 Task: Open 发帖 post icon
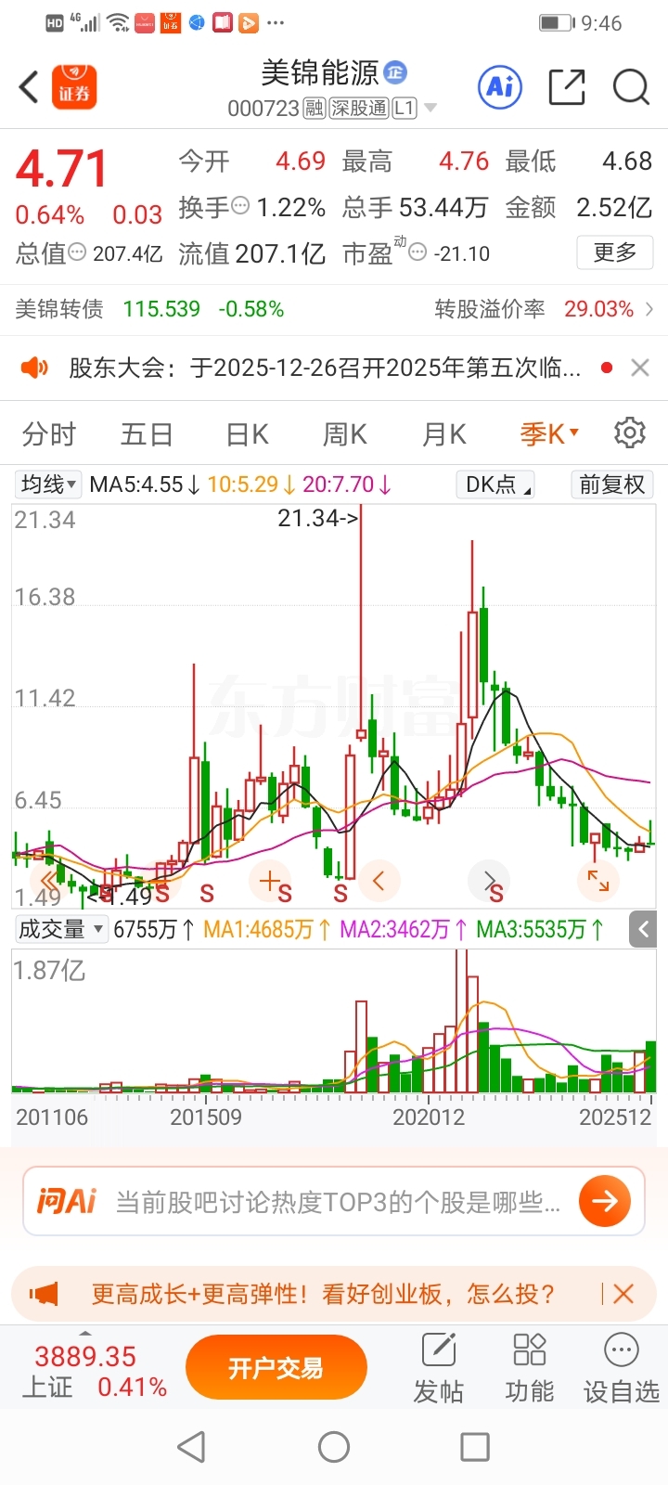pyautogui.click(x=439, y=1369)
